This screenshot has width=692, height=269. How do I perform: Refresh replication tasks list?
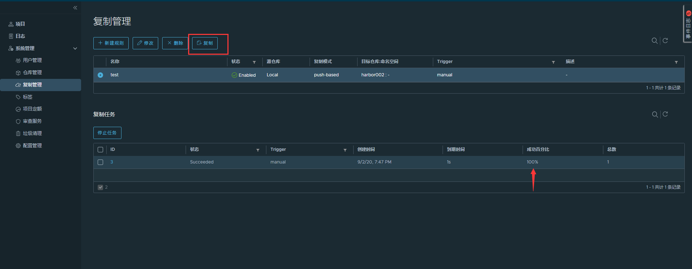[665, 114]
